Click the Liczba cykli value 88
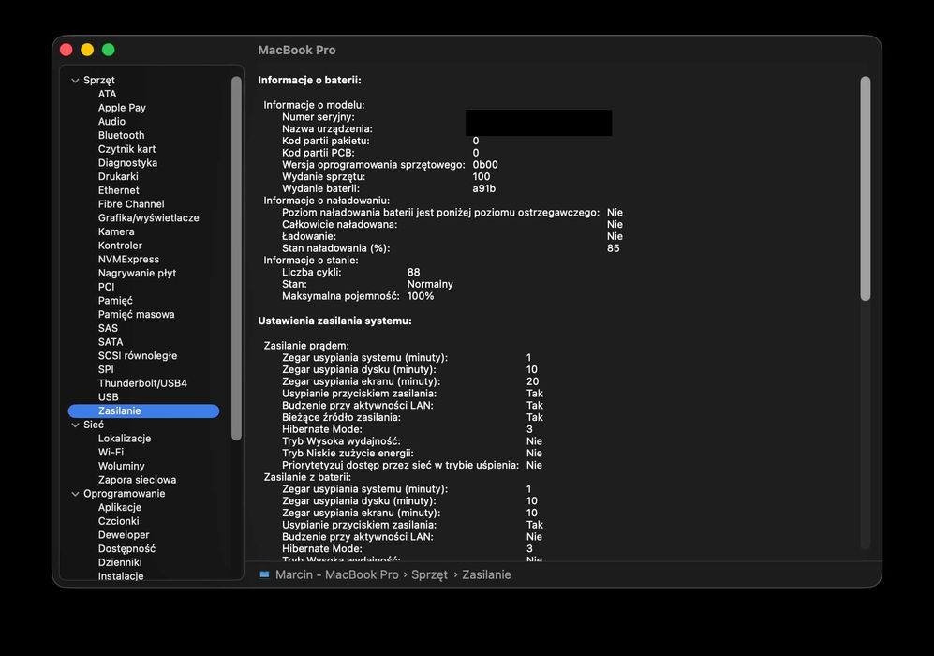The width and height of the screenshot is (934, 656). pyautogui.click(x=413, y=272)
